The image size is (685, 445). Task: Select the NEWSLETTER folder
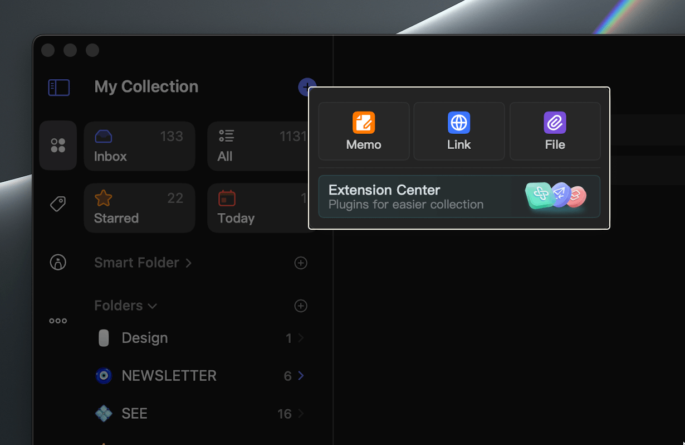[199, 376]
